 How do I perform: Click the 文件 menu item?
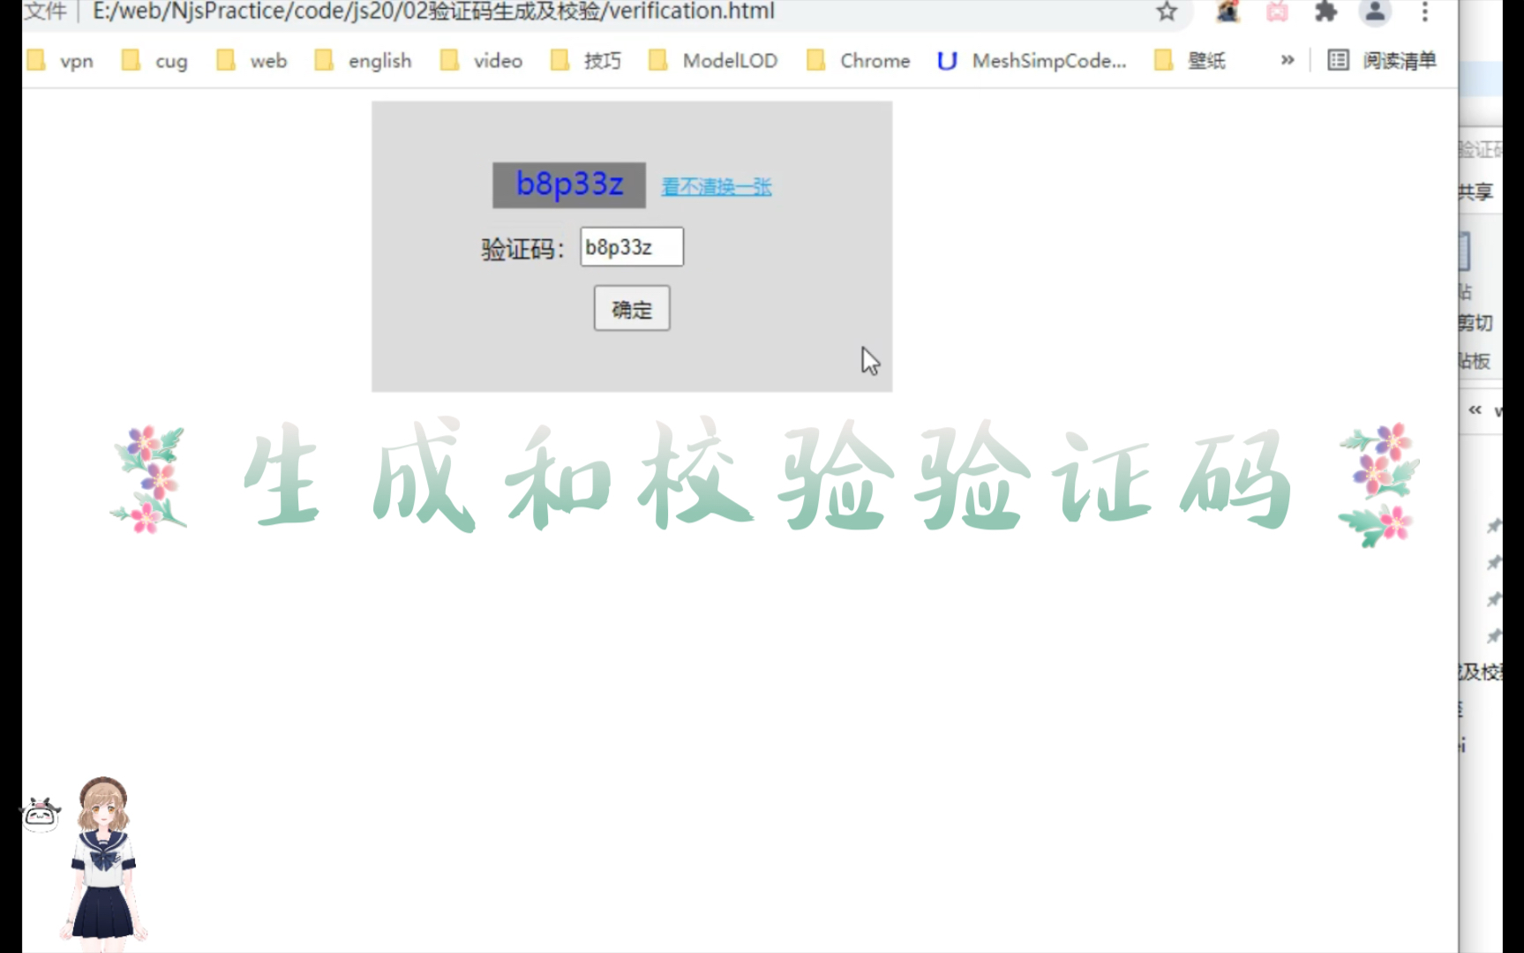click(46, 12)
